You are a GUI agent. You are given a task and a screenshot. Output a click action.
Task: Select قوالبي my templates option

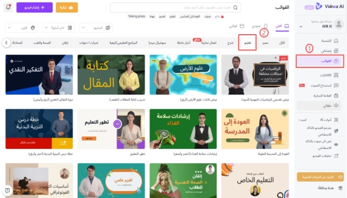(236, 26)
